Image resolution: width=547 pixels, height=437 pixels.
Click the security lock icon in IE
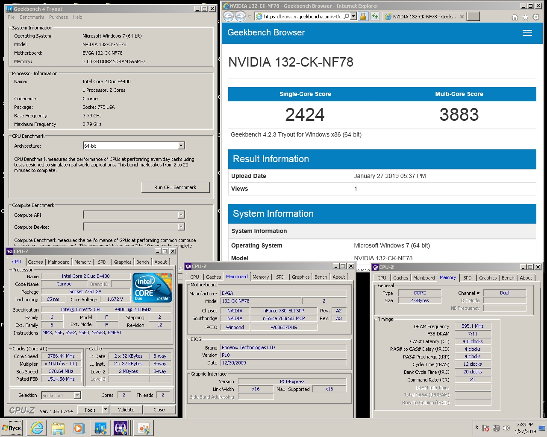[x=363, y=16]
